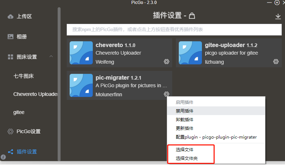Collapse the 图床设置 section chevron
The image size is (285, 165).
[x=51, y=56]
